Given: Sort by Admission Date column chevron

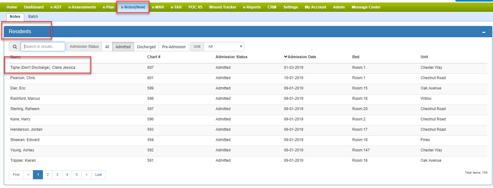Looking at the screenshot, I should pyautogui.click(x=286, y=57).
